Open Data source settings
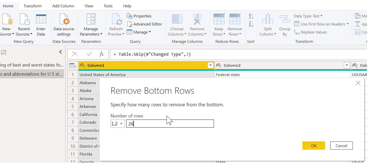Image resolution: width=368 pixels, height=163 pixels. coord(64,25)
